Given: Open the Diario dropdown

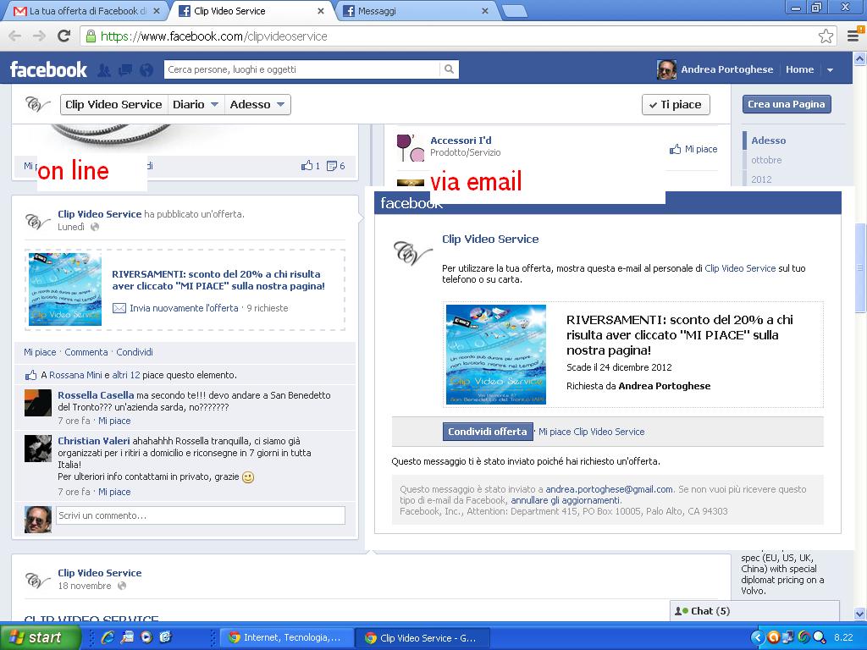Looking at the screenshot, I should (x=196, y=104).
